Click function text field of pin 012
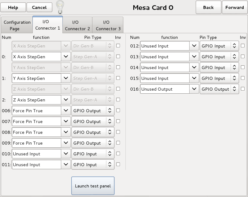 [x=165, y=46]
